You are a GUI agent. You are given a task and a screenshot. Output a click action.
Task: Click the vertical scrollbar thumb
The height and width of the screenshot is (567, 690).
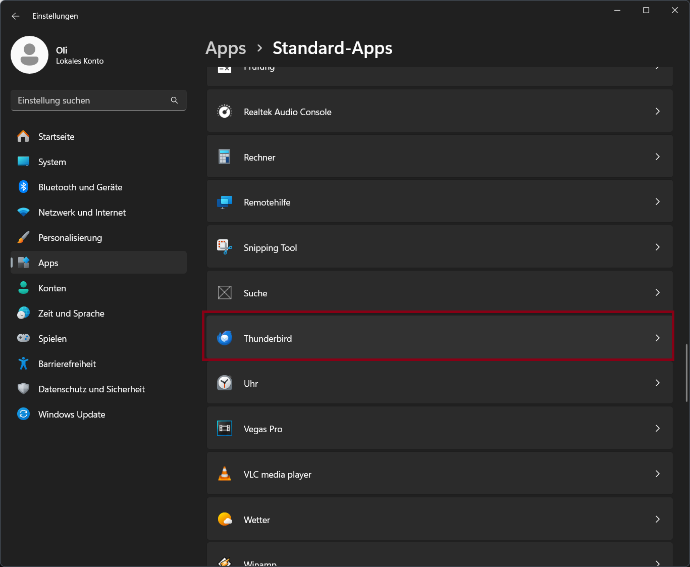(686, 373)
